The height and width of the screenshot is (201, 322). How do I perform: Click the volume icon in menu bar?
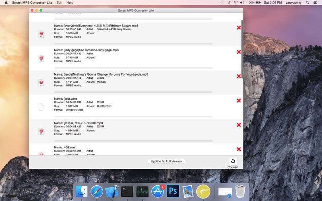coord(242,2)
